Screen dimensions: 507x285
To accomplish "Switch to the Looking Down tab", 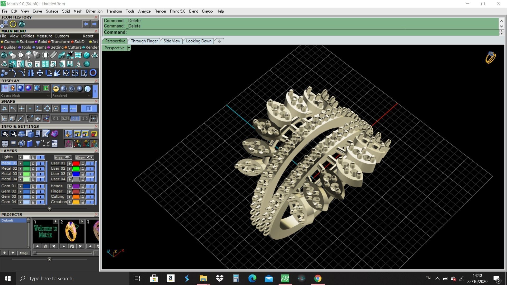I will point(199,41).
